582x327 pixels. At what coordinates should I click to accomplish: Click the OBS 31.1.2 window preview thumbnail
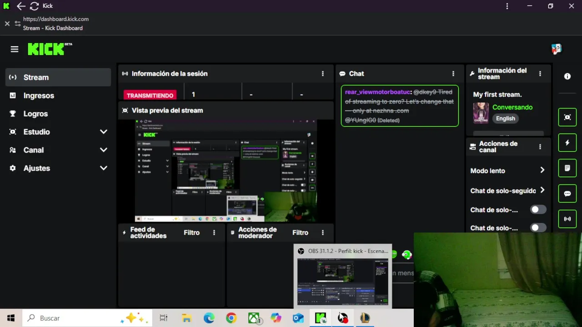click(343, 282)
